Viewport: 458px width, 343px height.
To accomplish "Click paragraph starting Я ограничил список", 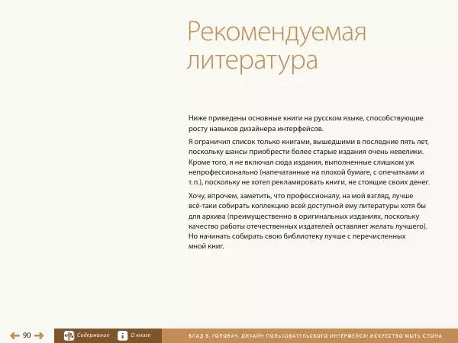I will pyautogui.click(x=309, y=162).
